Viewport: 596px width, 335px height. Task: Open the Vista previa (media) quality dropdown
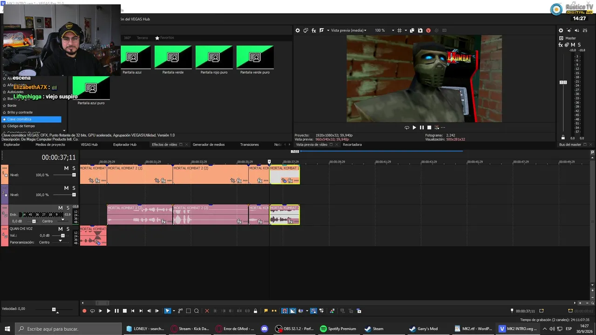tap(348, 30)
